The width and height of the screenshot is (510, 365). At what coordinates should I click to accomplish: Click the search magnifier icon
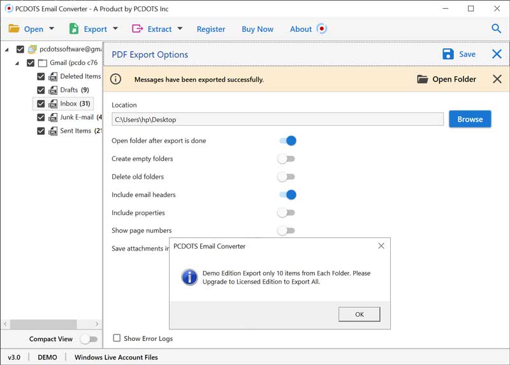tap(496, 29)
